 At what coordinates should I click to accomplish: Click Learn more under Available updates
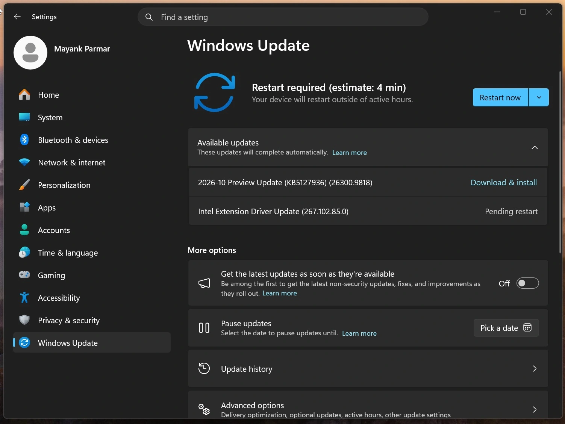350,153
